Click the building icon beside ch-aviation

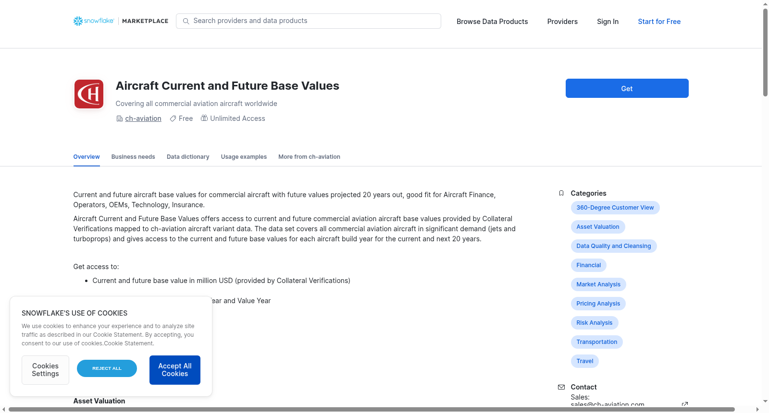(x=120, y=118)
